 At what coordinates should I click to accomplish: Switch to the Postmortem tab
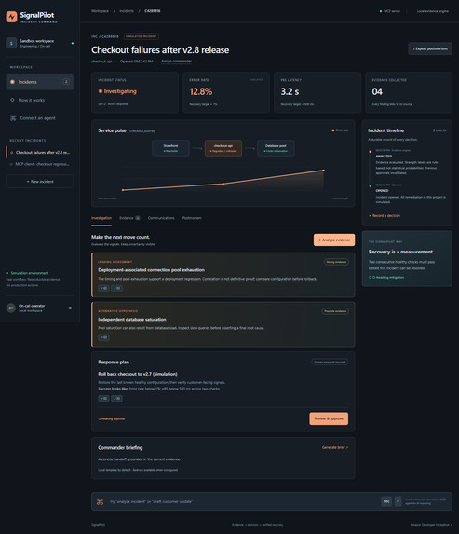click(192, 218)
